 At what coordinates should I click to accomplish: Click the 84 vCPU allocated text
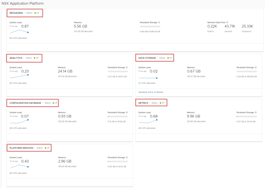(18, 173)
